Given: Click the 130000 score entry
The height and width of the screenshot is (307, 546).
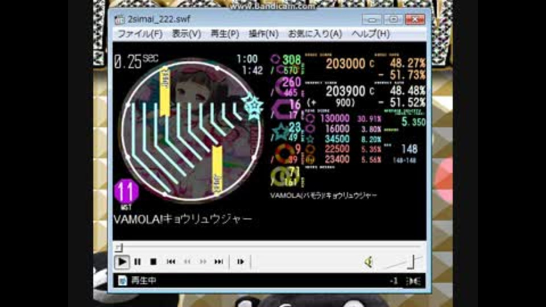Looking at the screenshot, I should pos(334,118).
